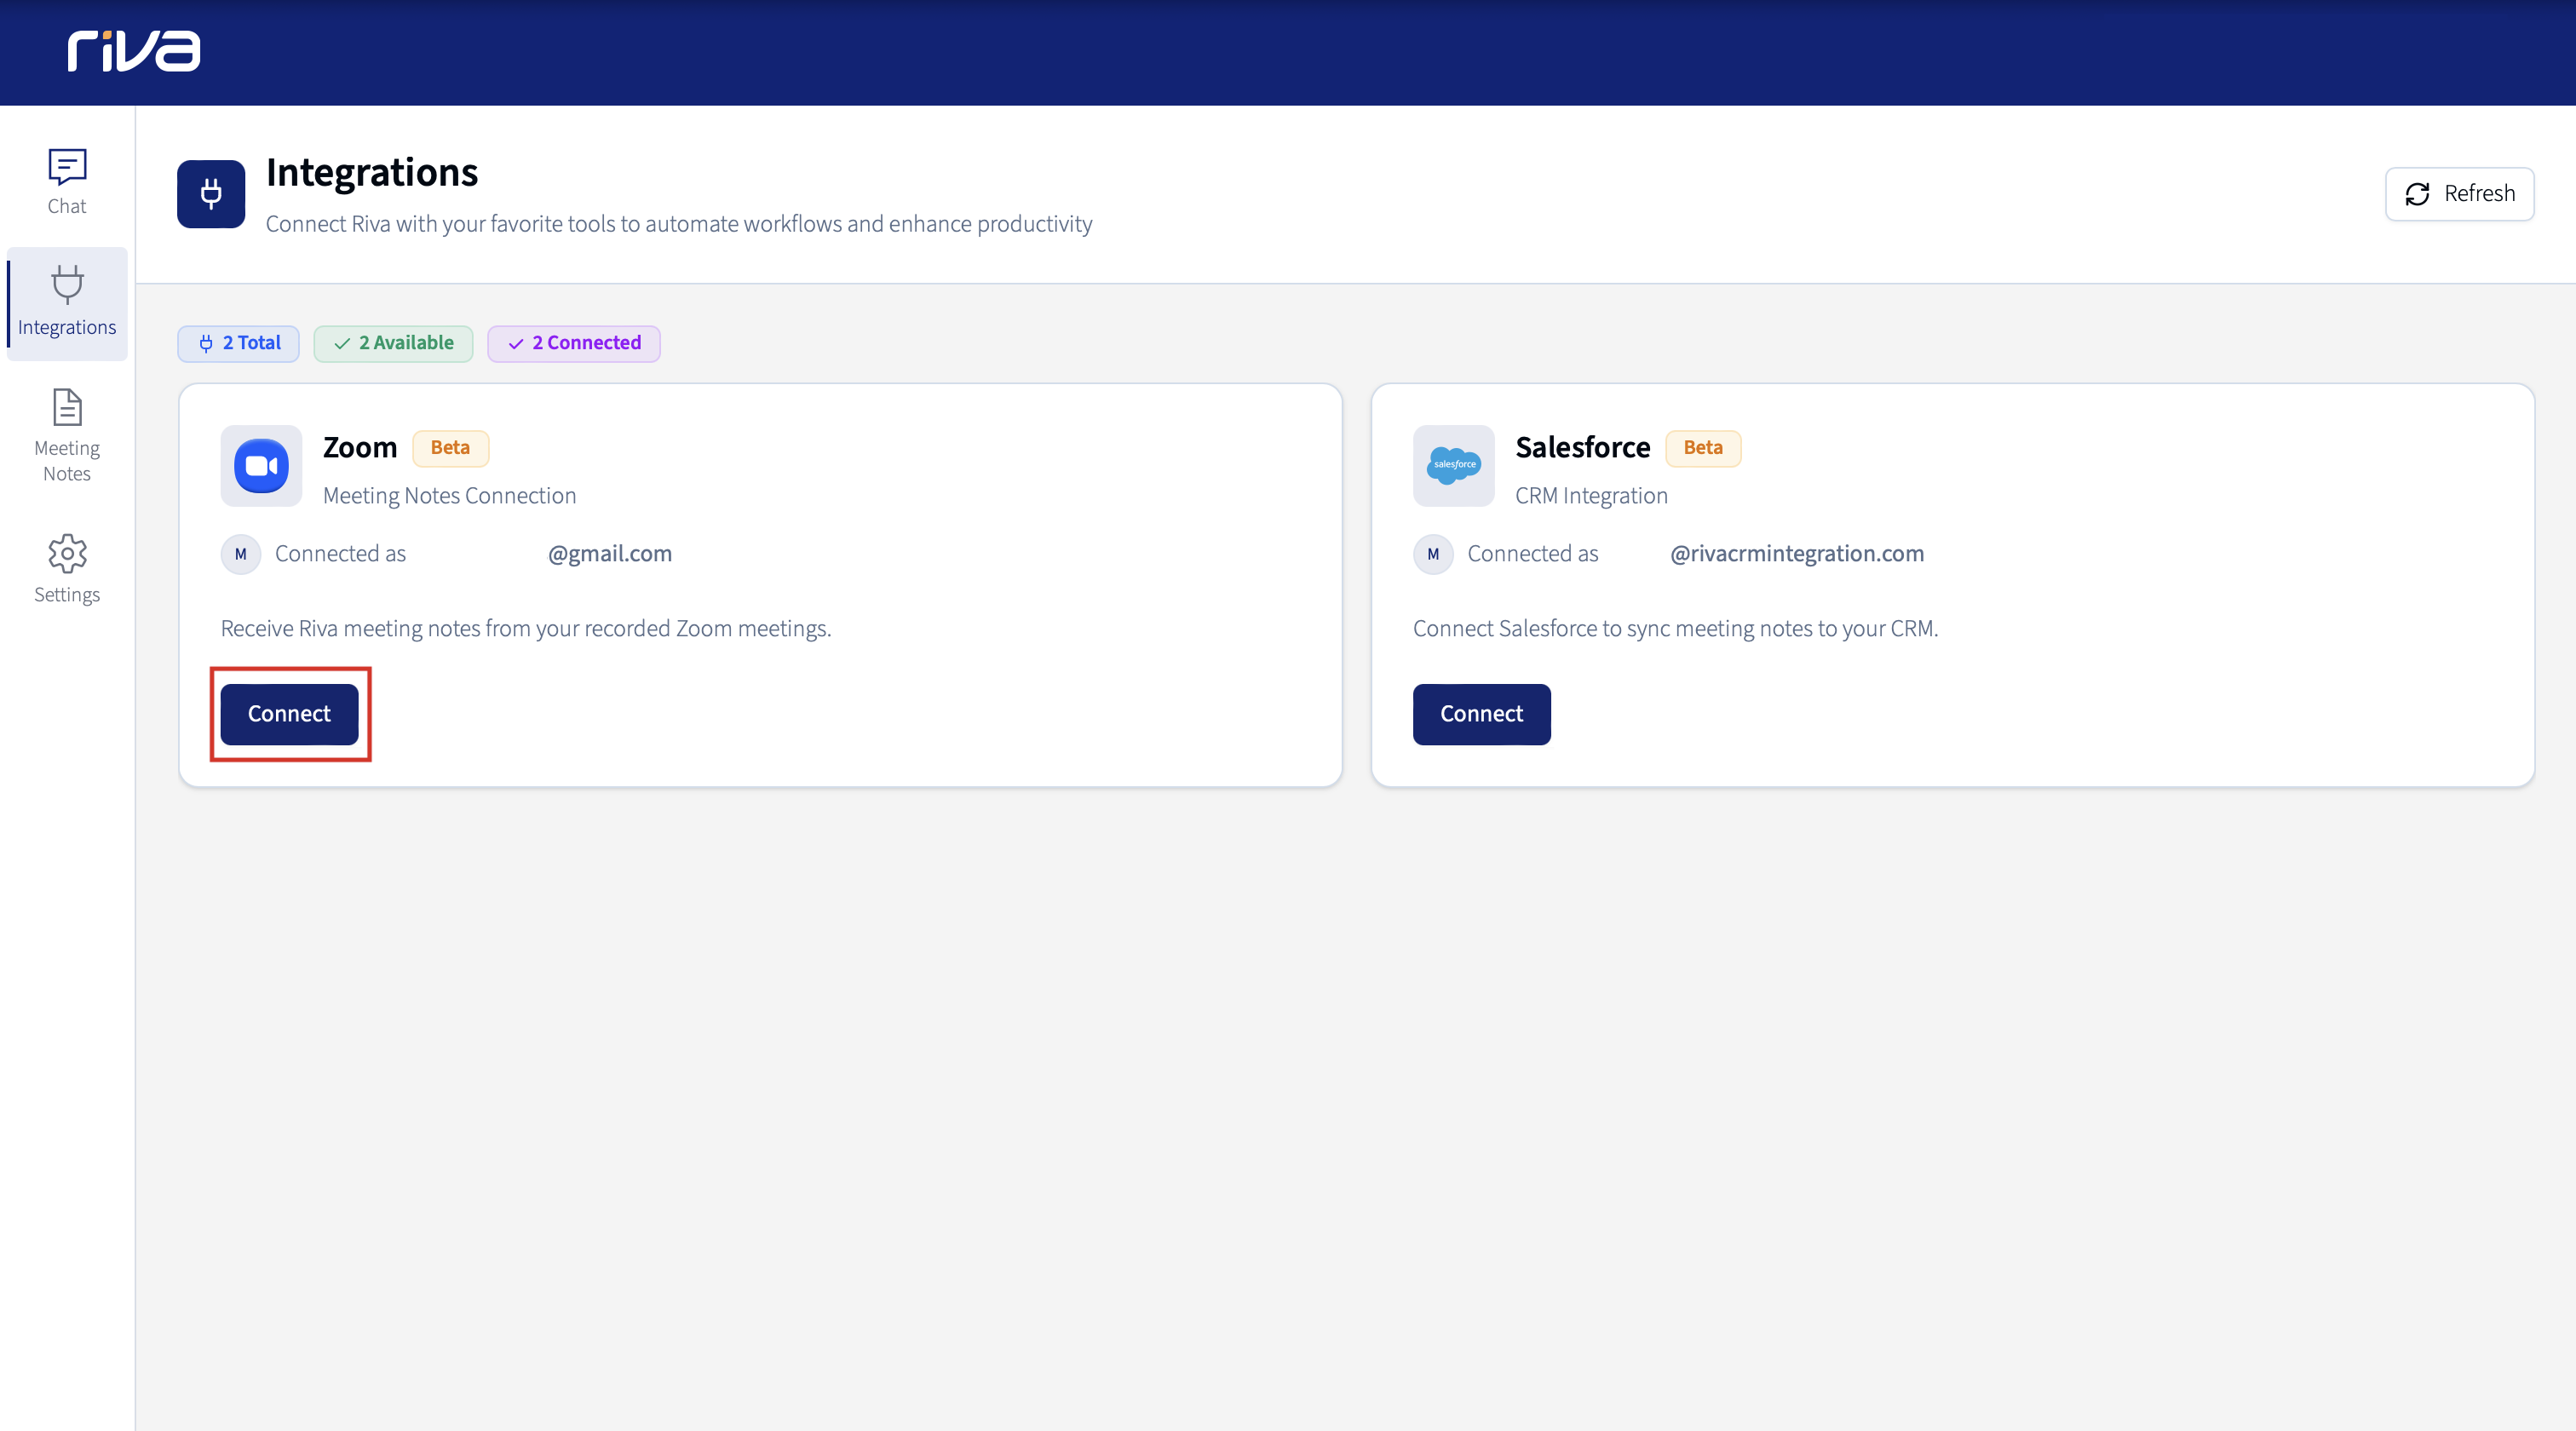Open the Chat sidebar item
Image resolution: width=2576 pixels, height=1431 pixels.
click(67, 181)
